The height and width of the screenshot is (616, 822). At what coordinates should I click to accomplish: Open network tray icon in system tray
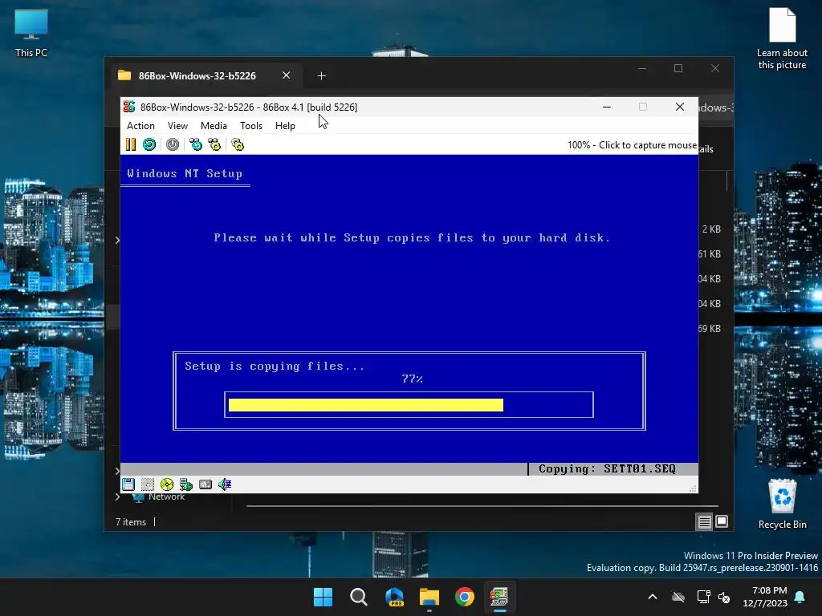[703, 597]
